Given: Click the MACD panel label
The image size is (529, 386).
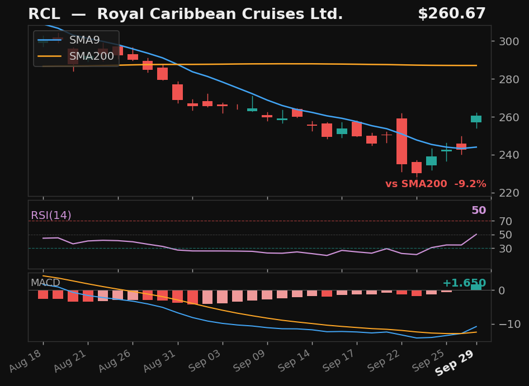Looking at the screenshot, I should (45, 283).
